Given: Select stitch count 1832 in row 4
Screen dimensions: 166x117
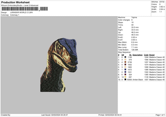Looking at the screenshot, I should pos(130,65).
